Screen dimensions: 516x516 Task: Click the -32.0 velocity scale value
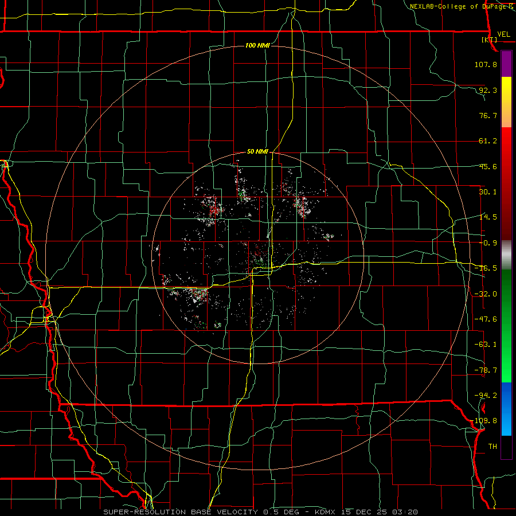pos(486,294)
